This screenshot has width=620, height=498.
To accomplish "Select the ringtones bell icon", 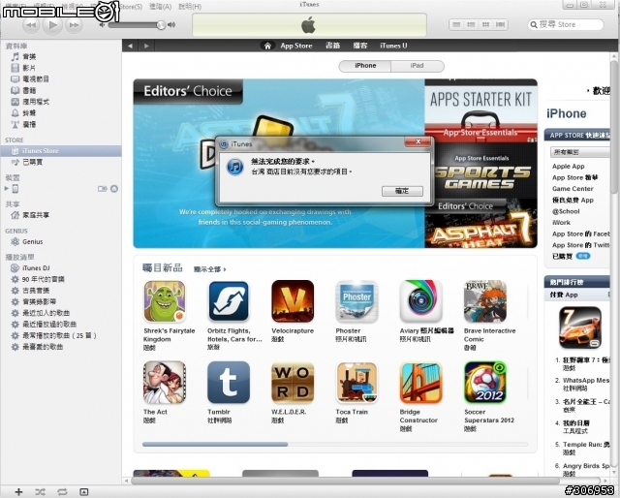I will point(15,113).
